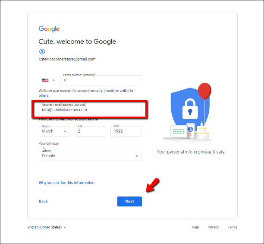Click the red balloon in illustration

tap(204, 91)
